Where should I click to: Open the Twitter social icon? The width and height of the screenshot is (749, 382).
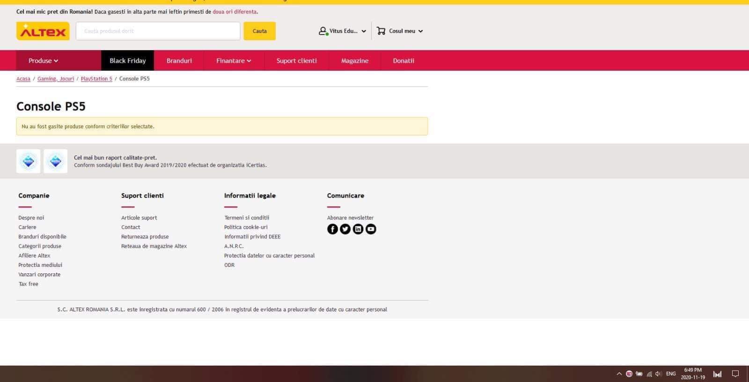345,229
